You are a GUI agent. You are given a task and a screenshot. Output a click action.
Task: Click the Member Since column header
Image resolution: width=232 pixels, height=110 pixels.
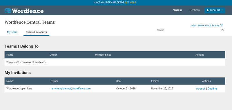pos(103,55)
